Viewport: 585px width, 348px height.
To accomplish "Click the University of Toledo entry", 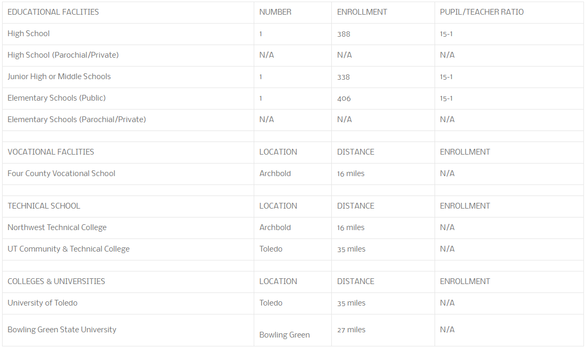I will coord(42,303).
